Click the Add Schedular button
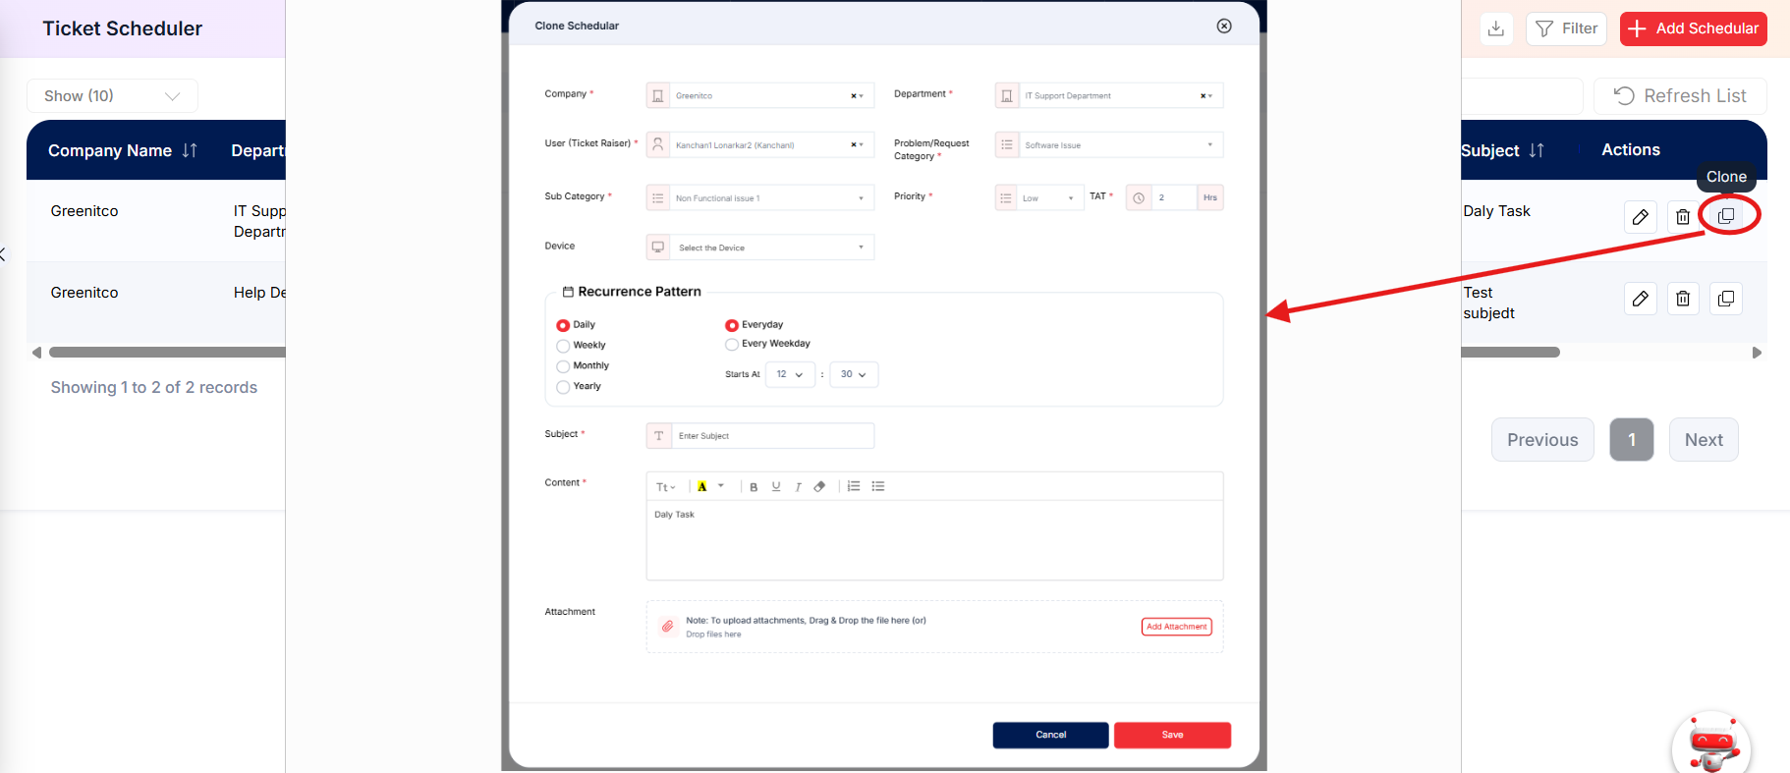Viewport: 1790px width, 773px height. pos(1694,28)
